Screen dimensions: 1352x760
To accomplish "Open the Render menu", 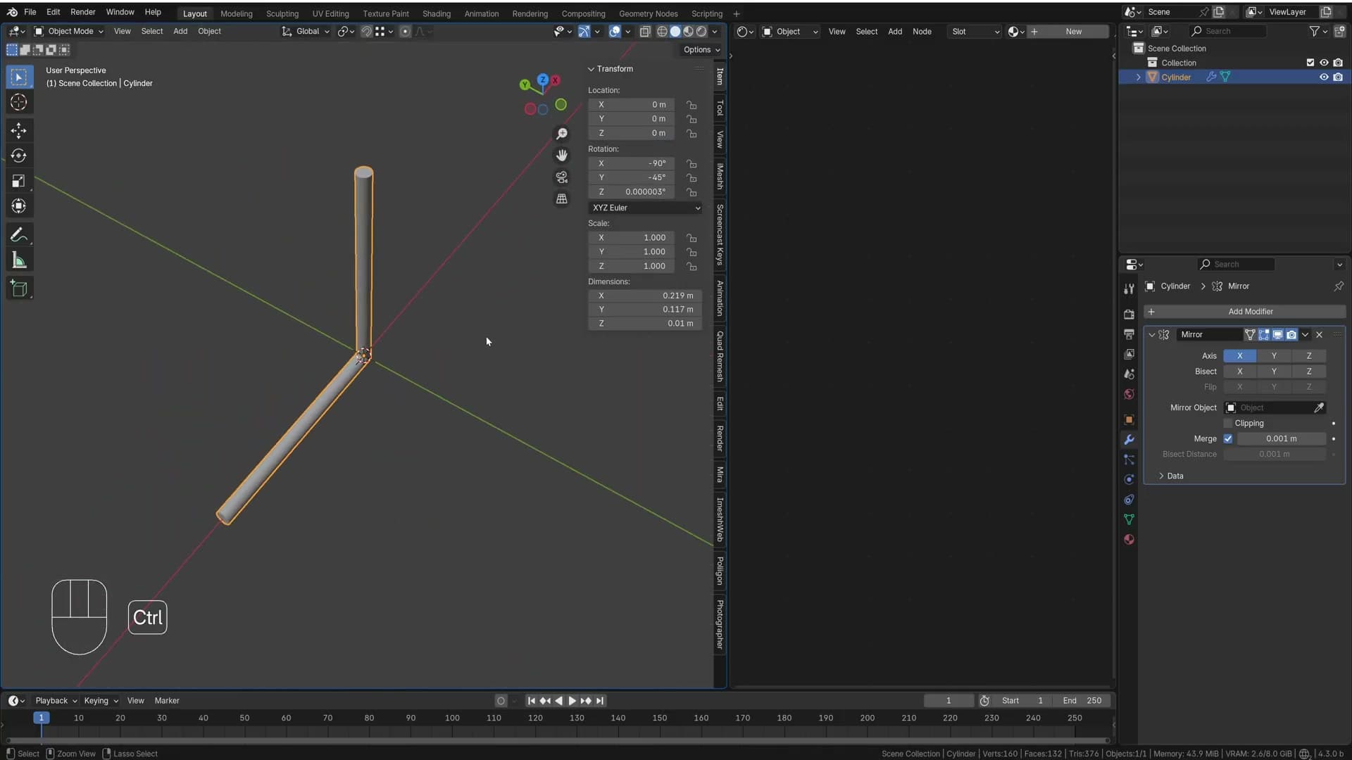I will coord(82,12).
